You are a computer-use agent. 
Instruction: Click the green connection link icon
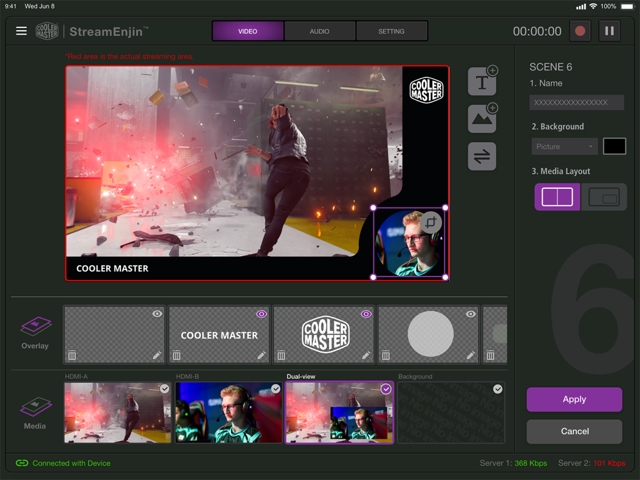(22, 463)
